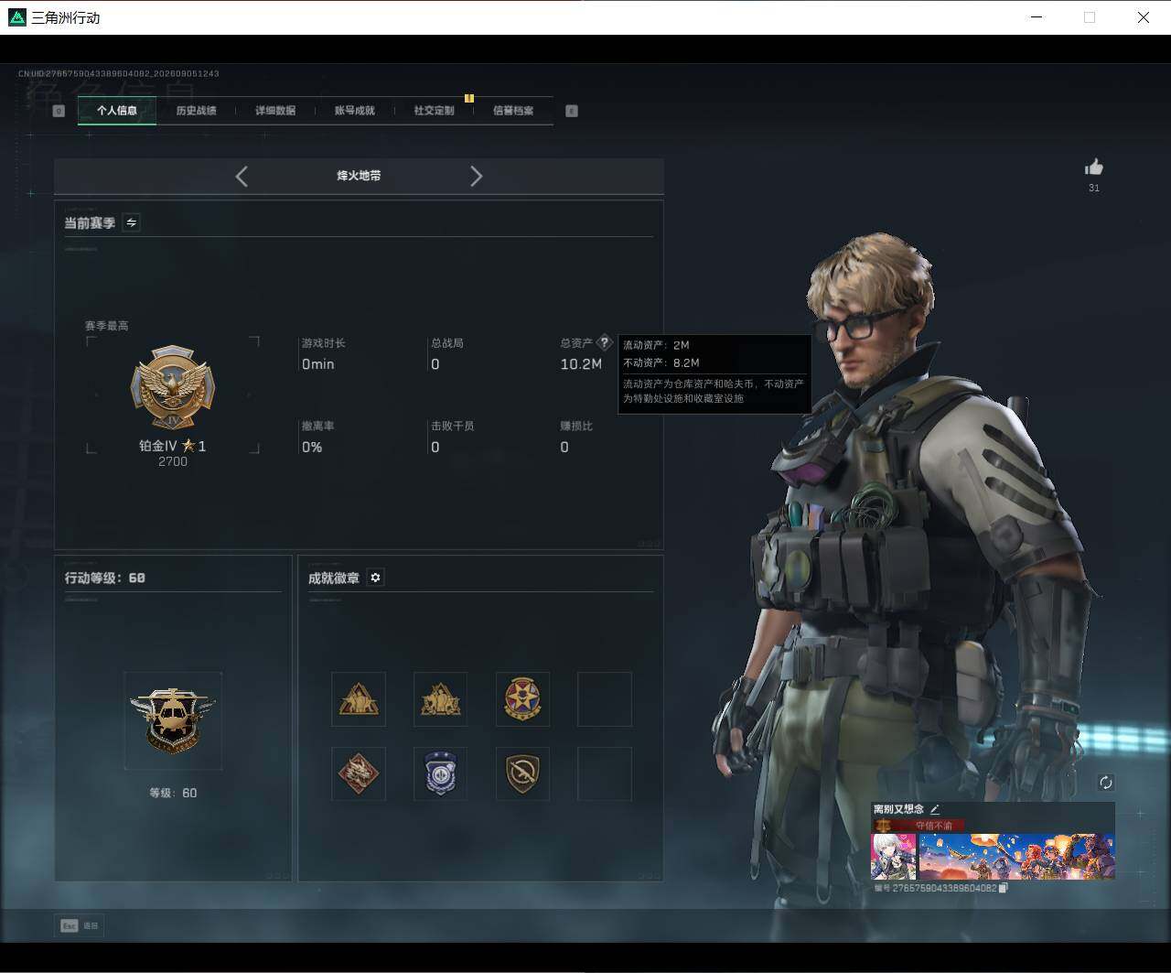Select the brown rifle shield badge
This screenshot has height=973, width=1171.
[522, 774]
